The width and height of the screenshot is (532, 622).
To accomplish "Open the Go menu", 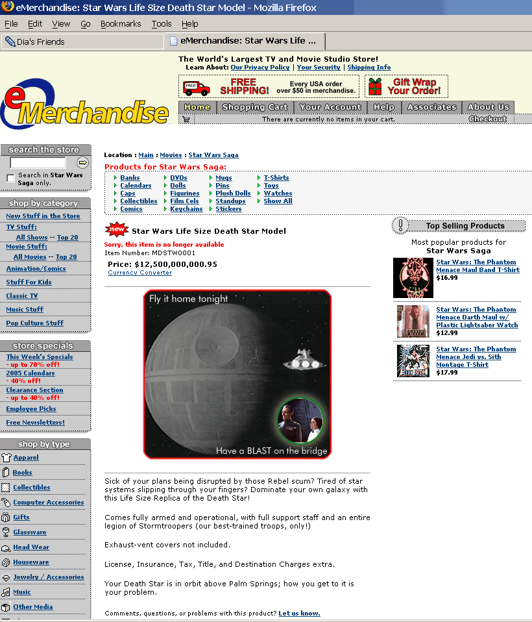I will click(86, 24).
